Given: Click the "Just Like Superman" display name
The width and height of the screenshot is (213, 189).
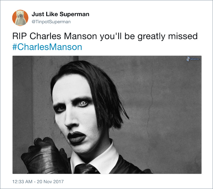Looking at the screenshot, I should pos(60,14).
